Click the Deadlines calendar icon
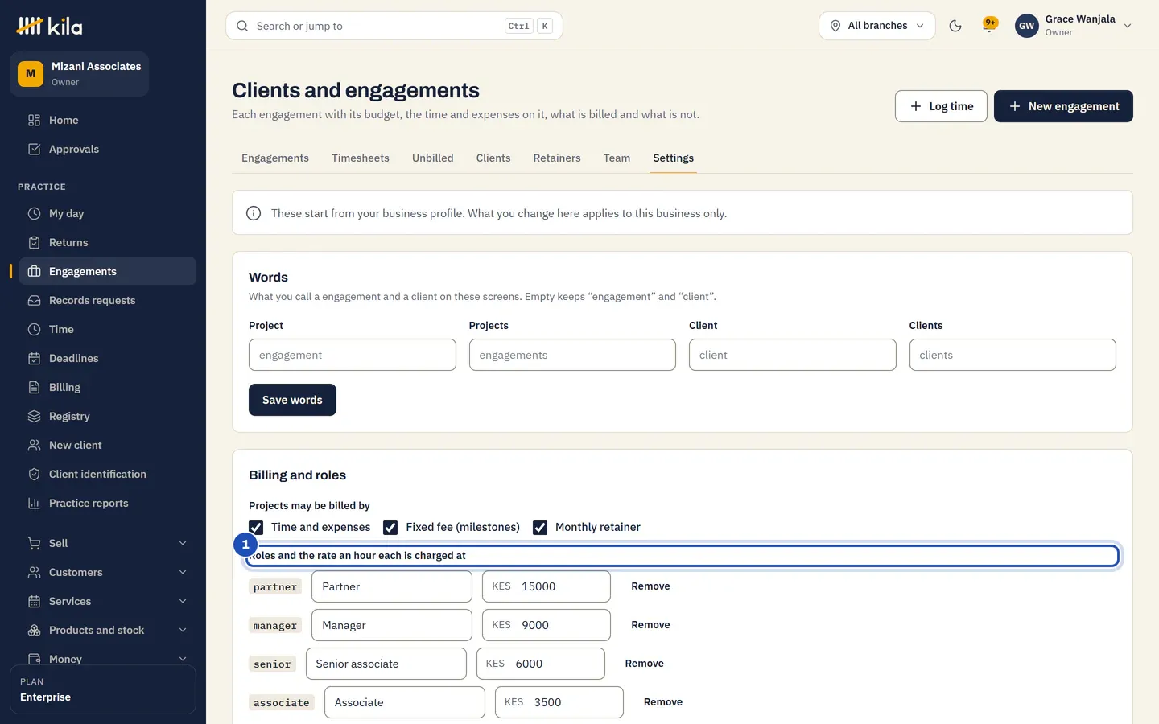 pyautogui.click(x=34, y=358)
